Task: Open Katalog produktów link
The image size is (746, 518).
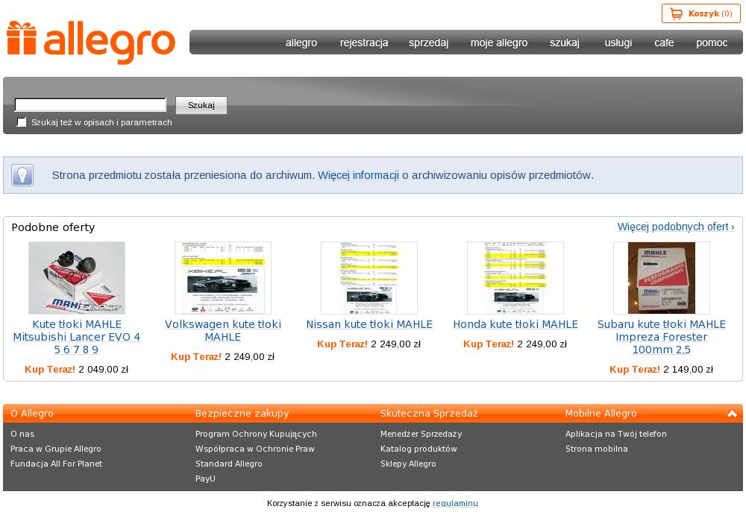Action: pyautogui.click(x=419, y=449)
